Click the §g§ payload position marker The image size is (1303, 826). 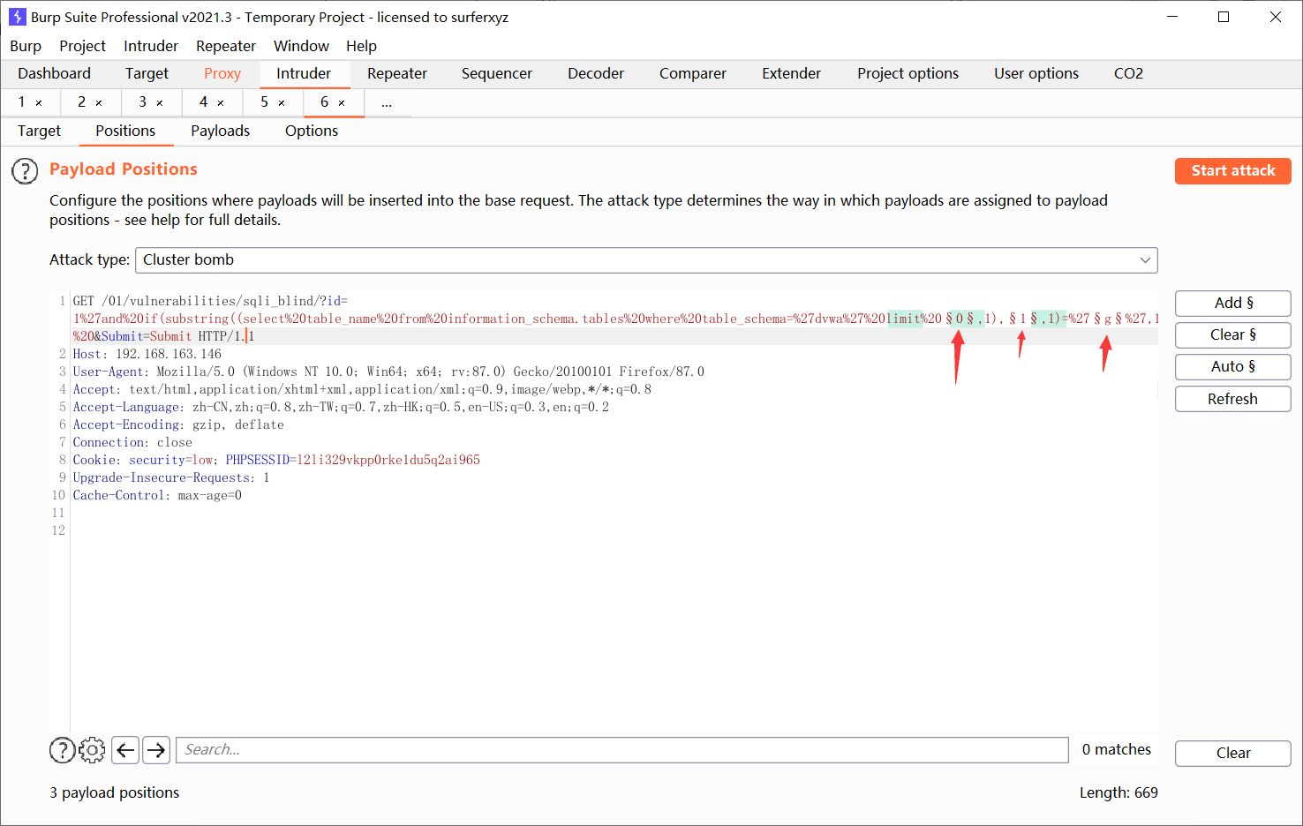[x=1108, y=319]
